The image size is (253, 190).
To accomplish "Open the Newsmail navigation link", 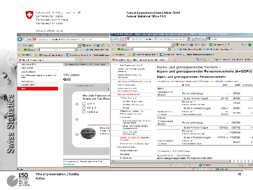I will tap(124, 154).
